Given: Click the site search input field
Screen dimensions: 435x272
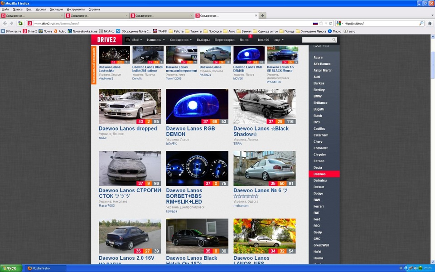Looking at the screenshot, I should coord(317,40).
